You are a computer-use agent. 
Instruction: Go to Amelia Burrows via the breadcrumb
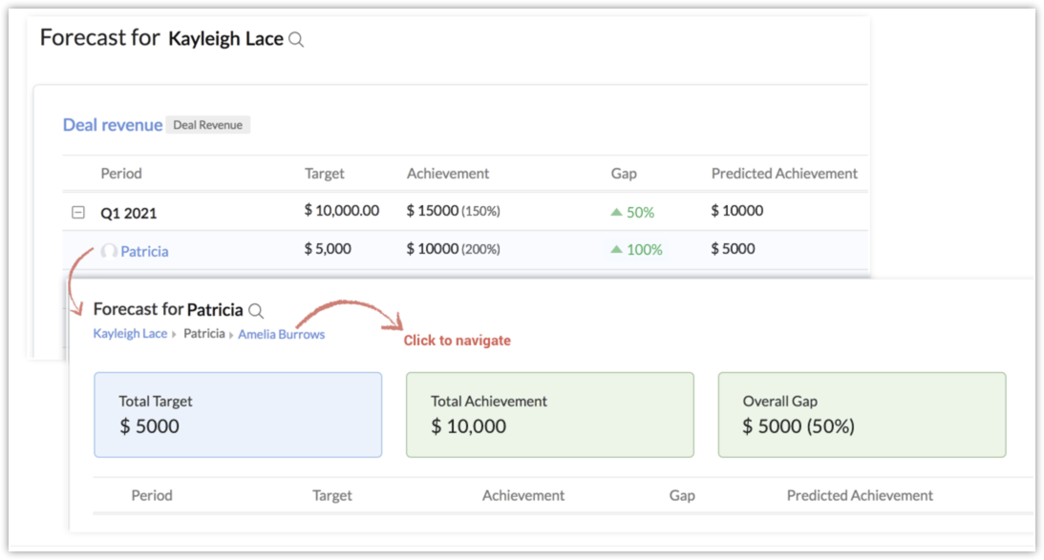pyautogui.click(x=281, y=334)
